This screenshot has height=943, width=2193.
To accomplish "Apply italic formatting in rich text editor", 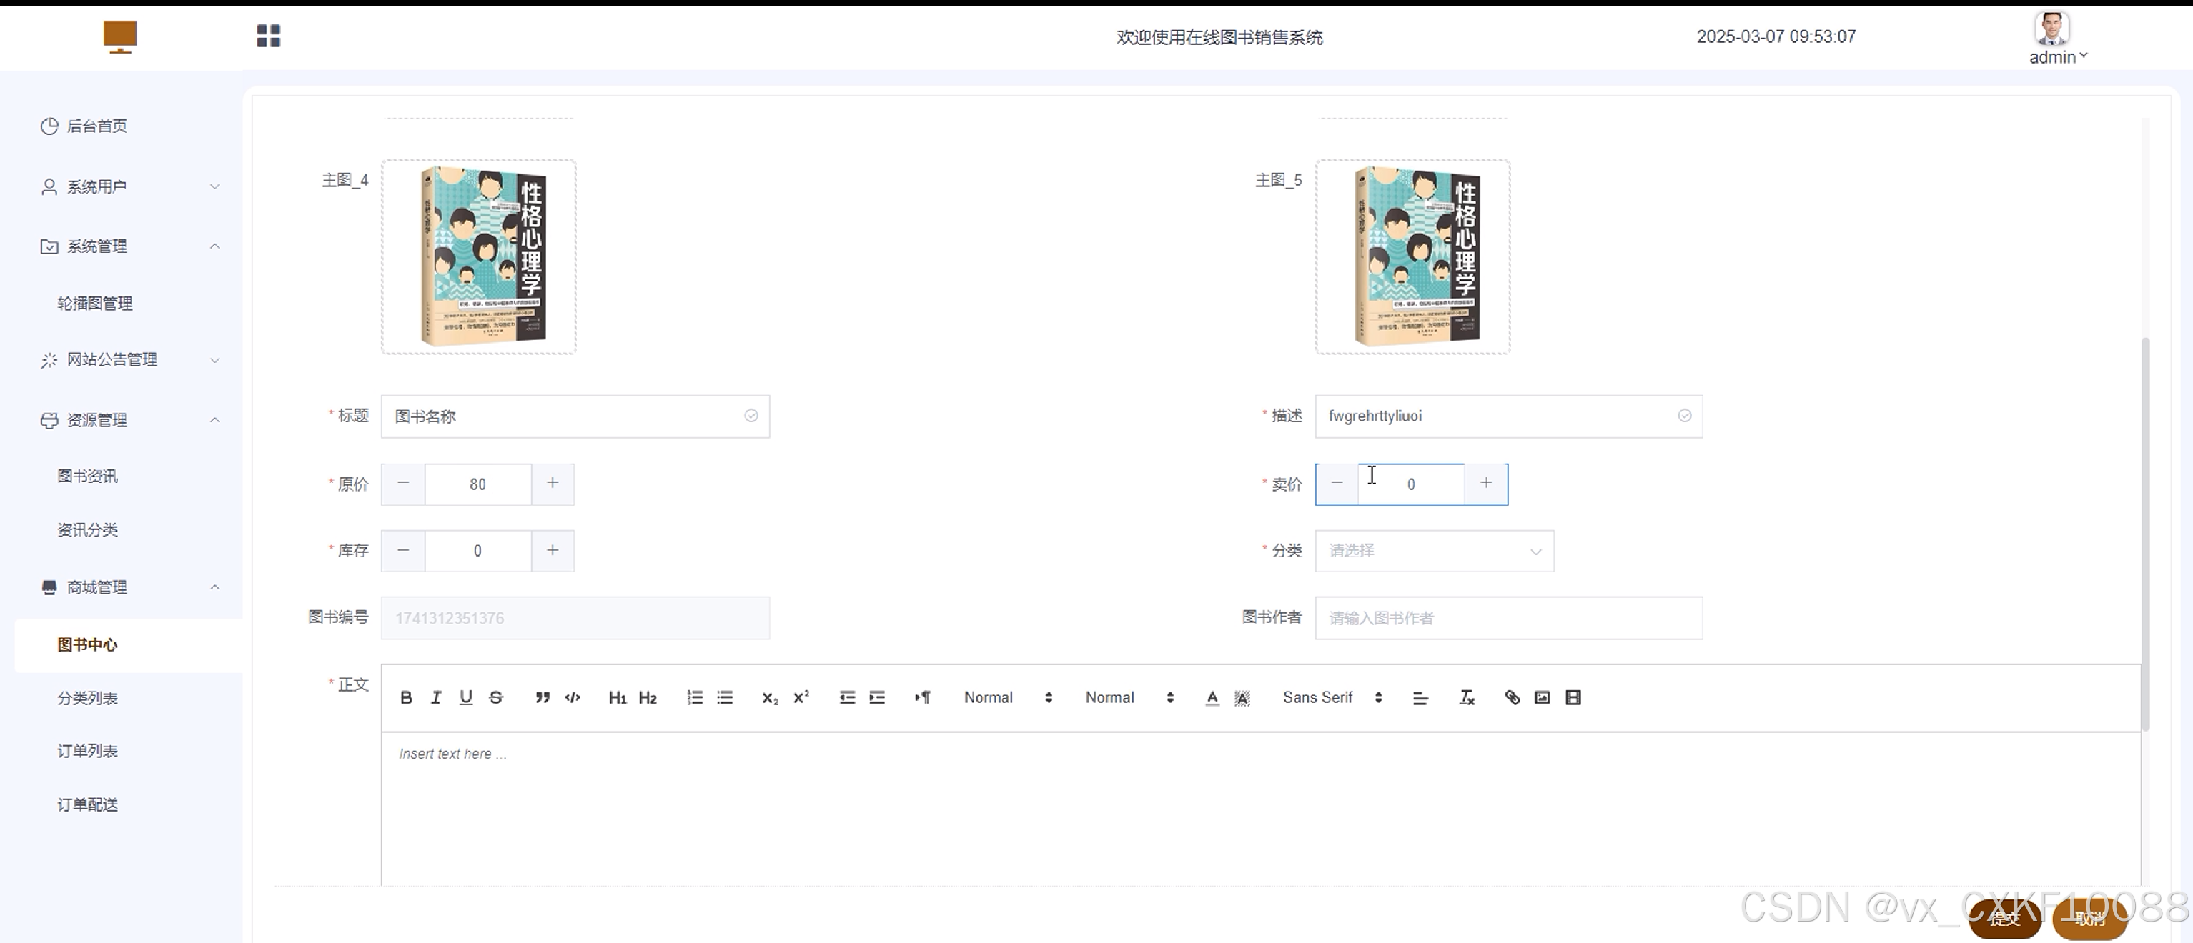I will [x=436, y=697].
